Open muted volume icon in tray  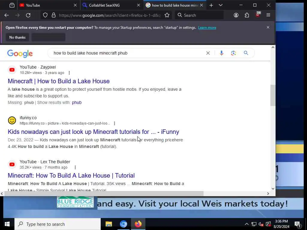point(261,224)
